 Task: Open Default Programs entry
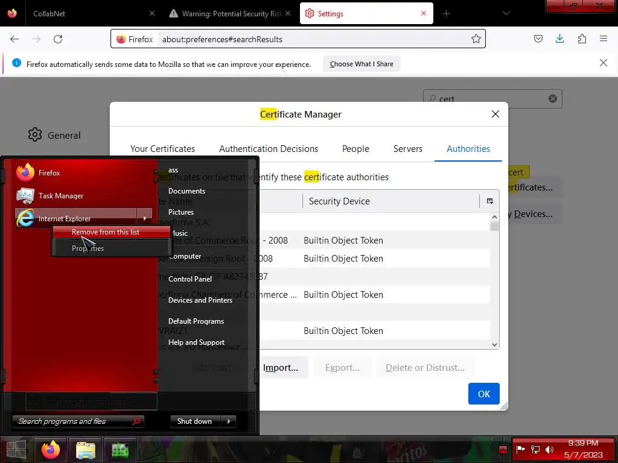point(196,321)
